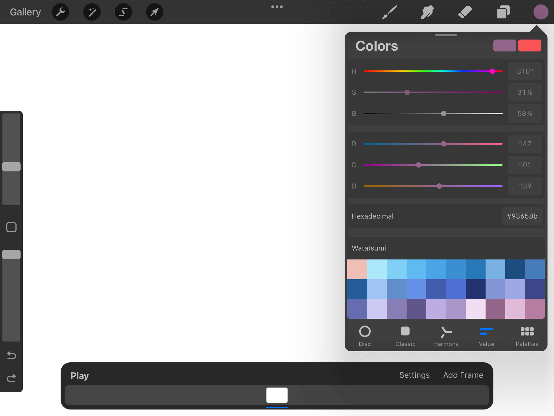Undo the last action

[x=11, y=356]
